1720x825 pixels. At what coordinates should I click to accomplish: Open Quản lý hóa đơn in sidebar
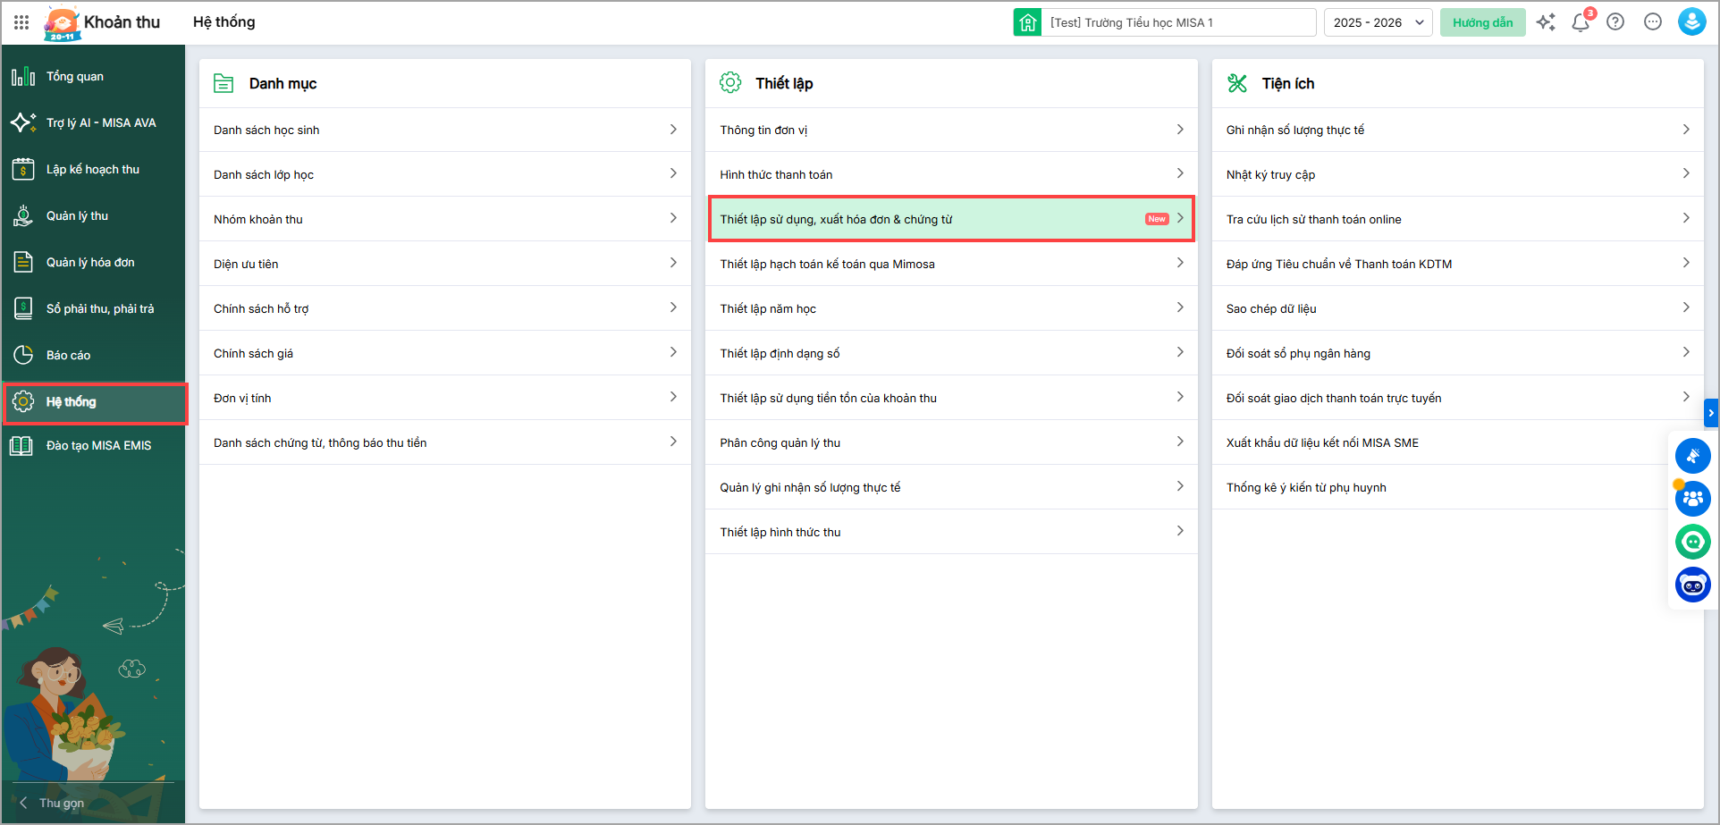point(90,262)
